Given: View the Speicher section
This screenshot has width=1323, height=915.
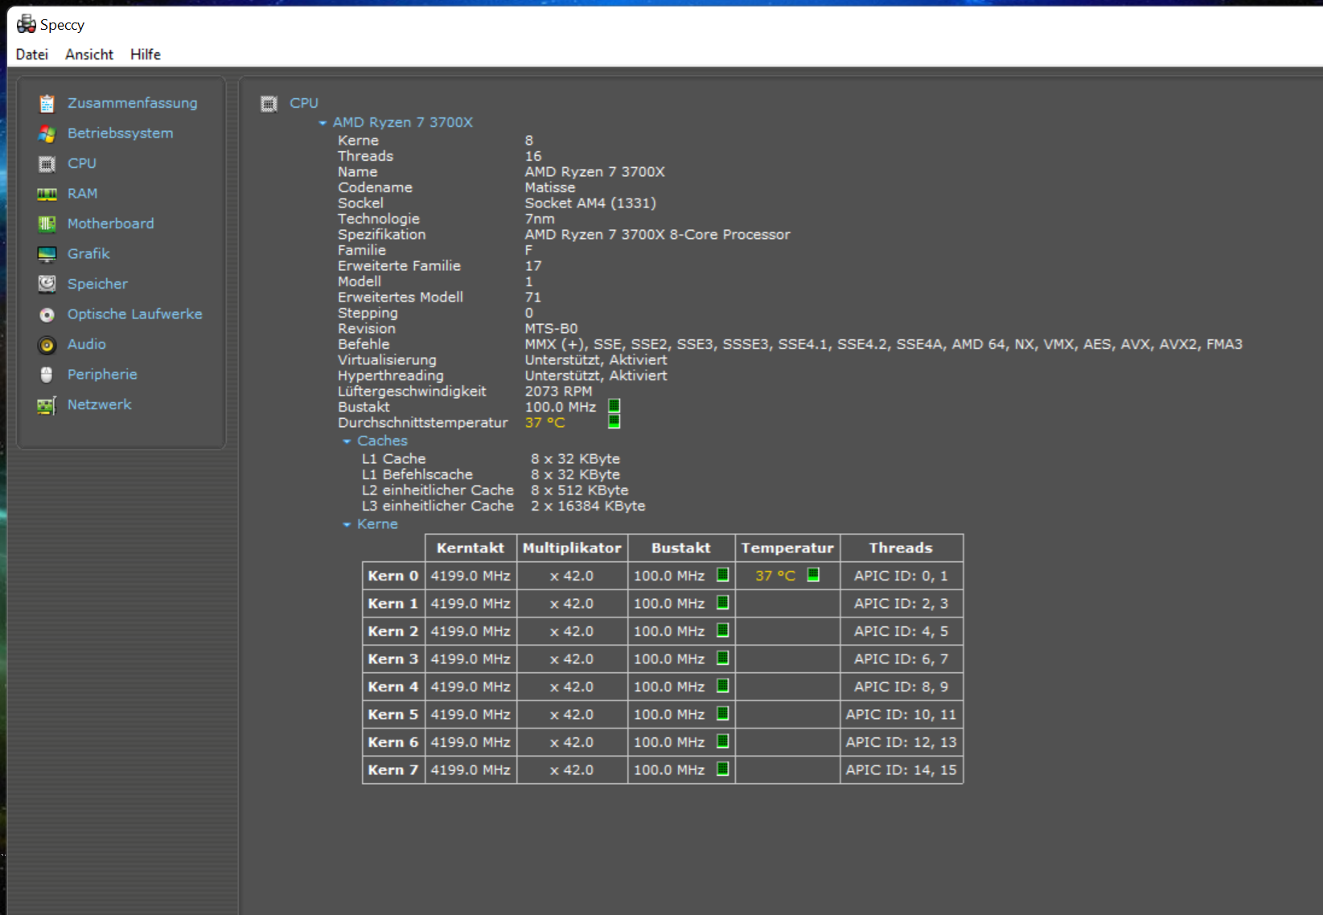Looking at the screenshot, I should pos(97,284).
